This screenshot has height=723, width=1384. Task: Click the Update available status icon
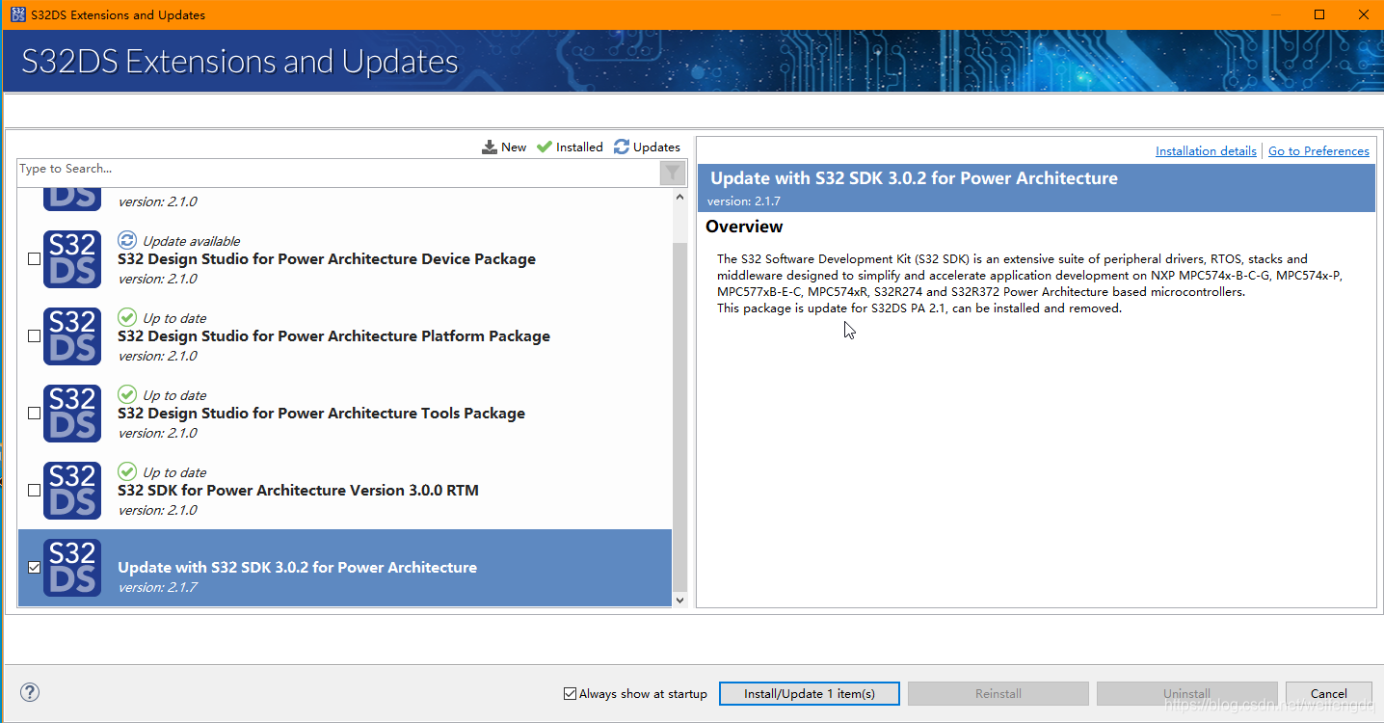pos(127,240)
